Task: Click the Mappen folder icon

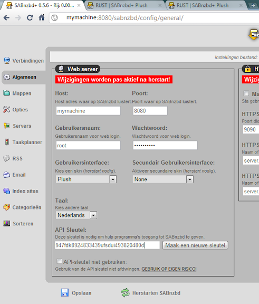Action: (6, 93)
